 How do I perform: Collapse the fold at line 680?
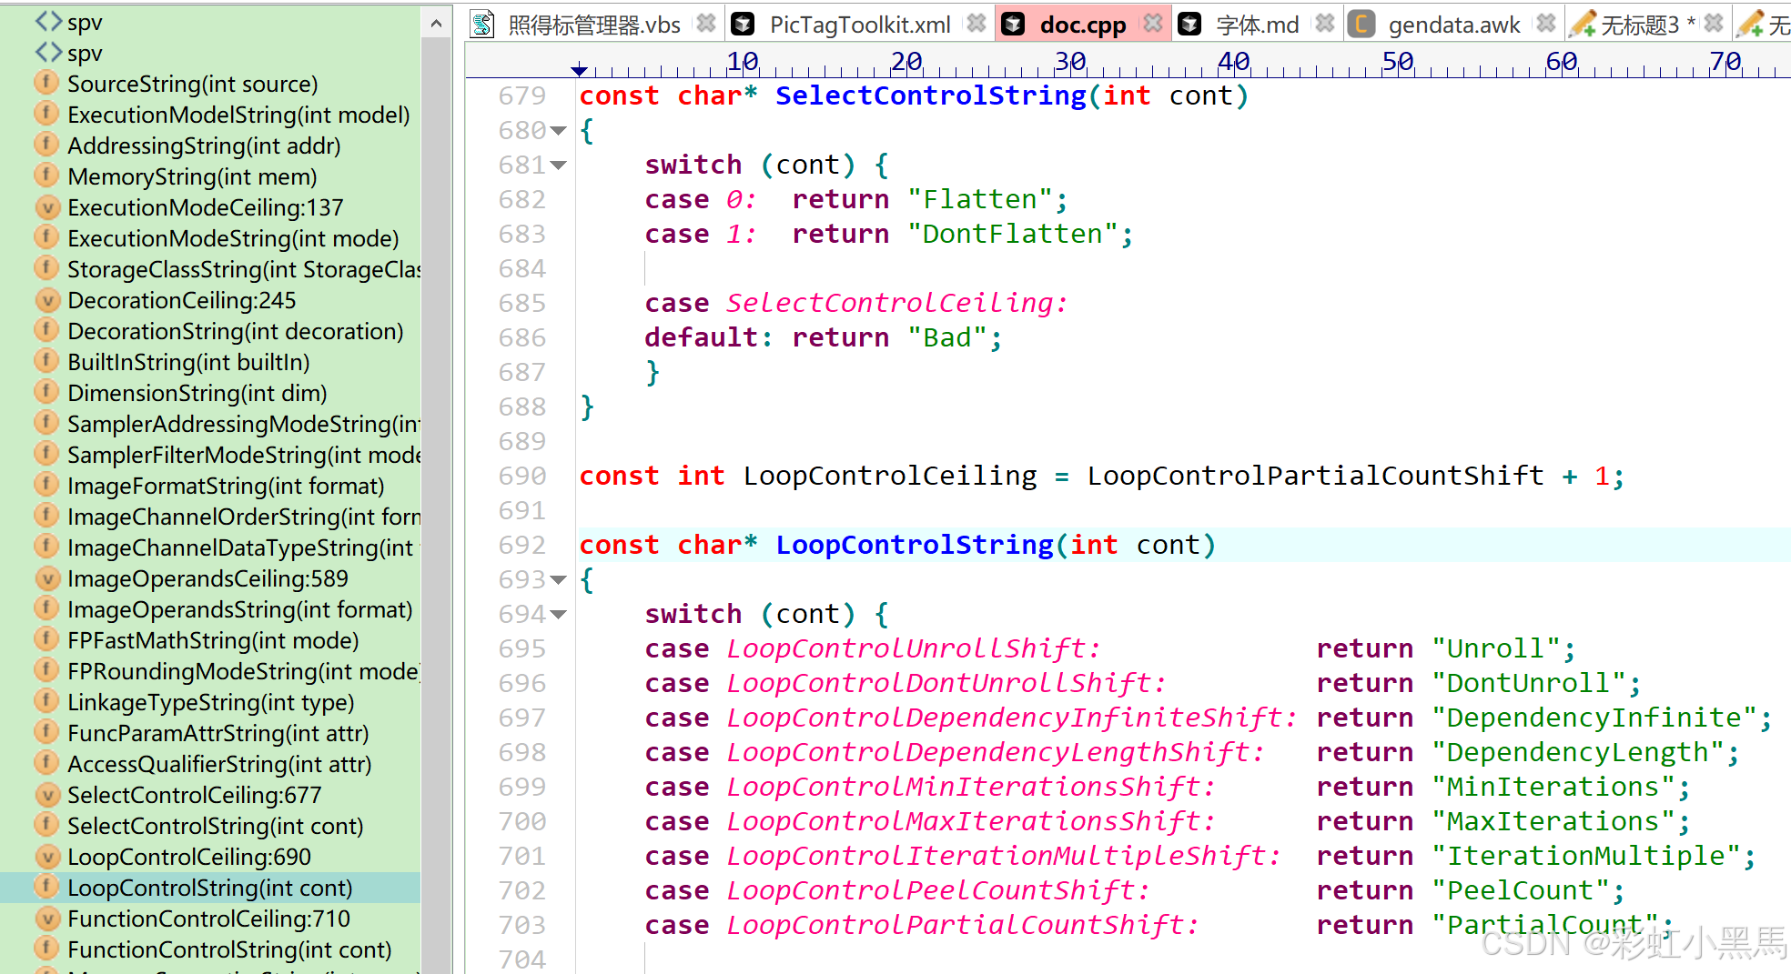(558, 131)
